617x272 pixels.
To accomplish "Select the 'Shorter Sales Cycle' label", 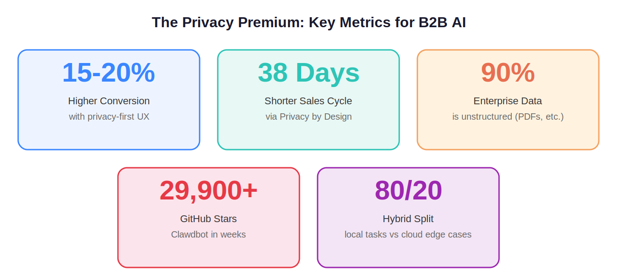I will coord(308,101).
